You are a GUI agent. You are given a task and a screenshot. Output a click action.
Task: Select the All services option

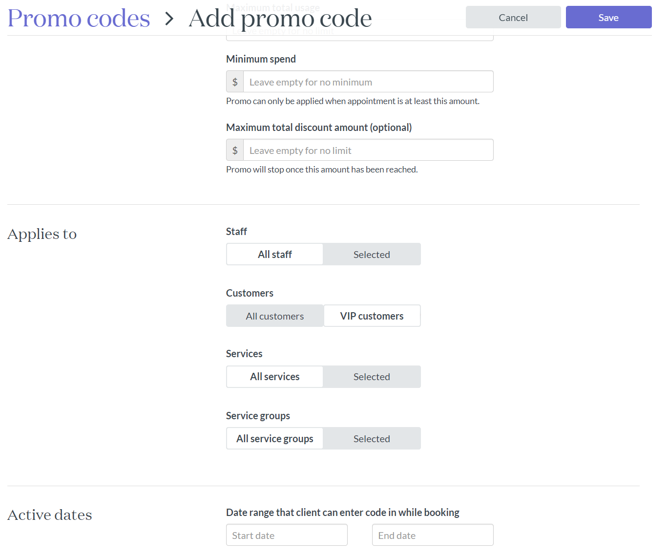274,376
